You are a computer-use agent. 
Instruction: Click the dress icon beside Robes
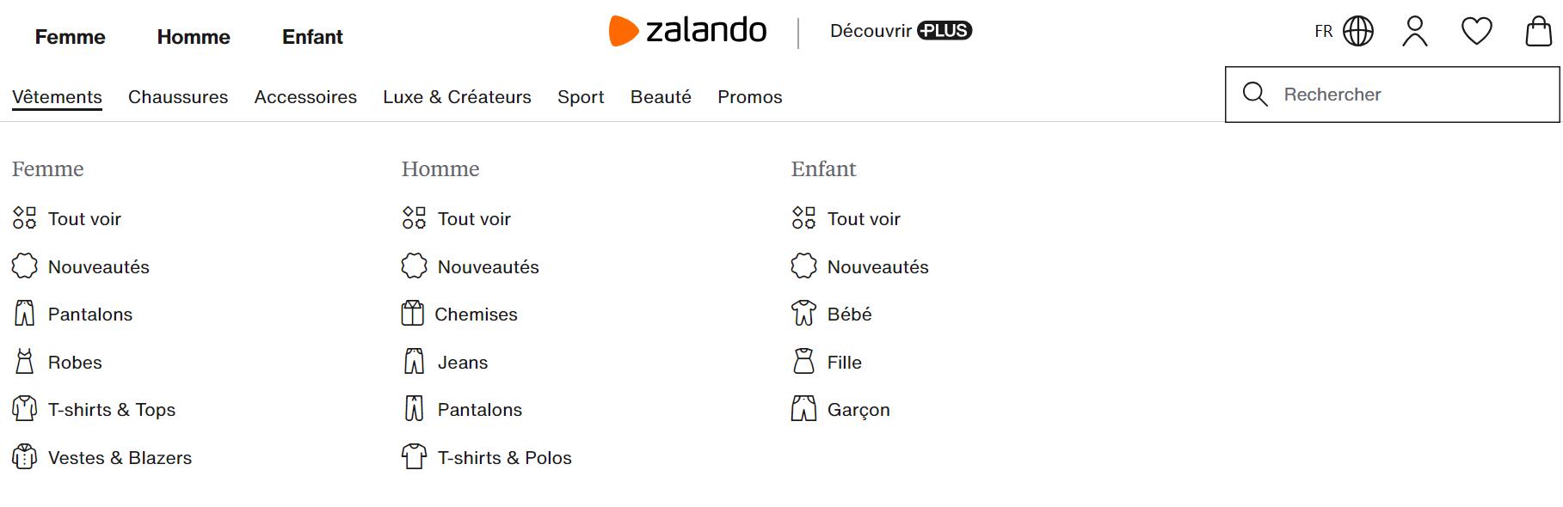(25, 362)
